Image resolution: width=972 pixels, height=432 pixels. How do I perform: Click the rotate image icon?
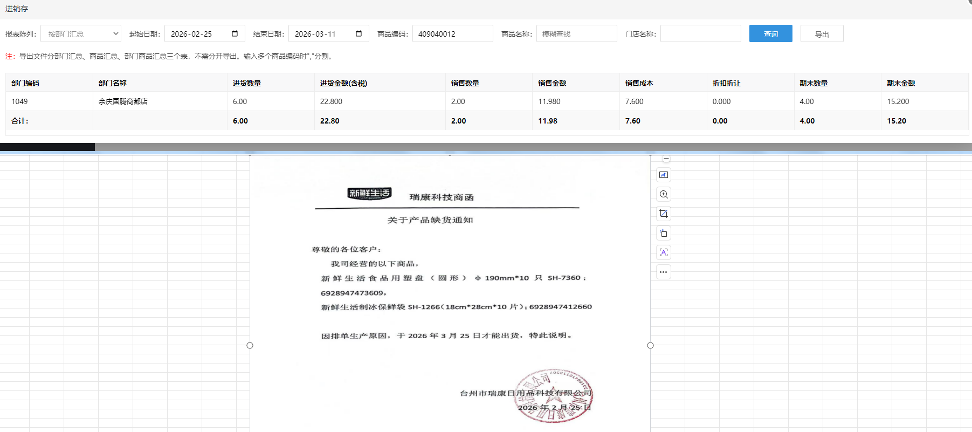[664, 233]
